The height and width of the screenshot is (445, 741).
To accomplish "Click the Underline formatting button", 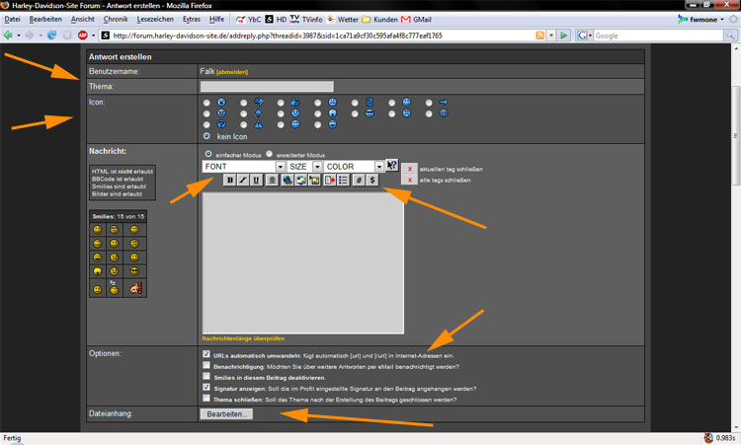I will (x=257, y=181).
